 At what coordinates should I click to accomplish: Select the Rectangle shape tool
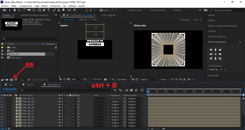(x=39, y=10)
